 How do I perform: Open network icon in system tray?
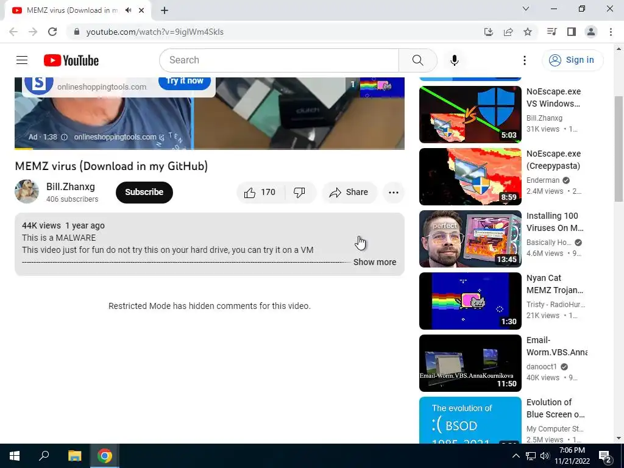click(x=531, y=456)
